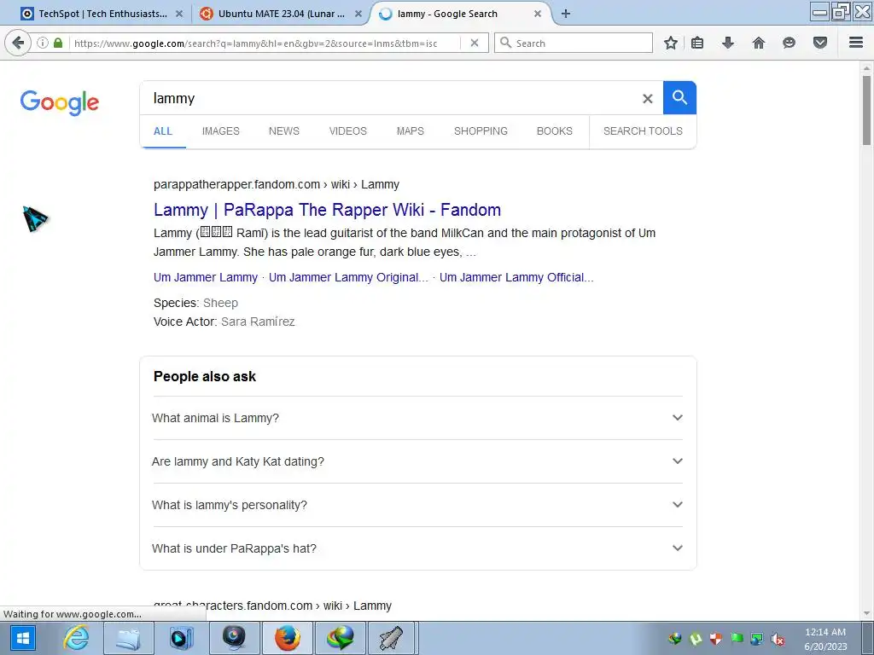This screenshot has height=655, width=874.
Task: Open the bookmarks list clipboard icon
Action: click(x=697, y=43)
